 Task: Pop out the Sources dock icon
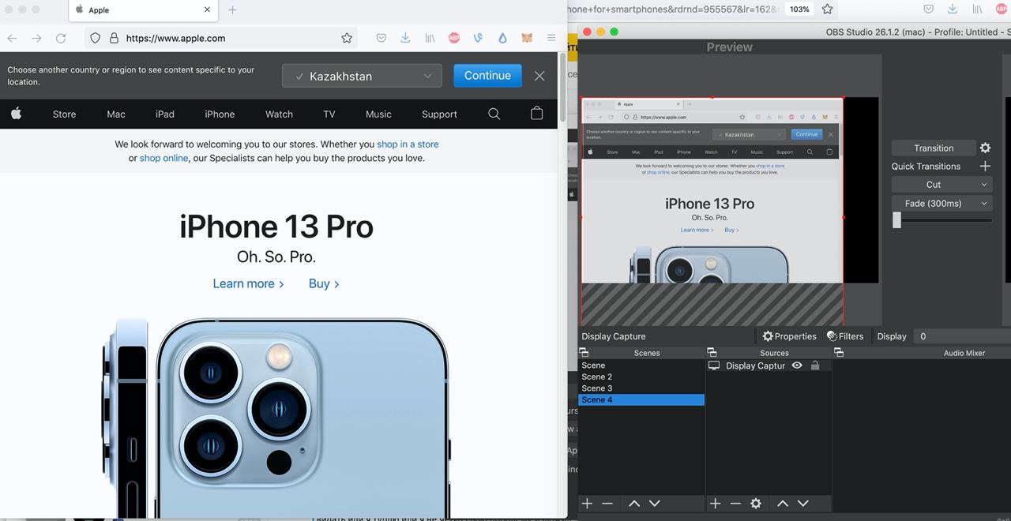[x=712, y=353]
